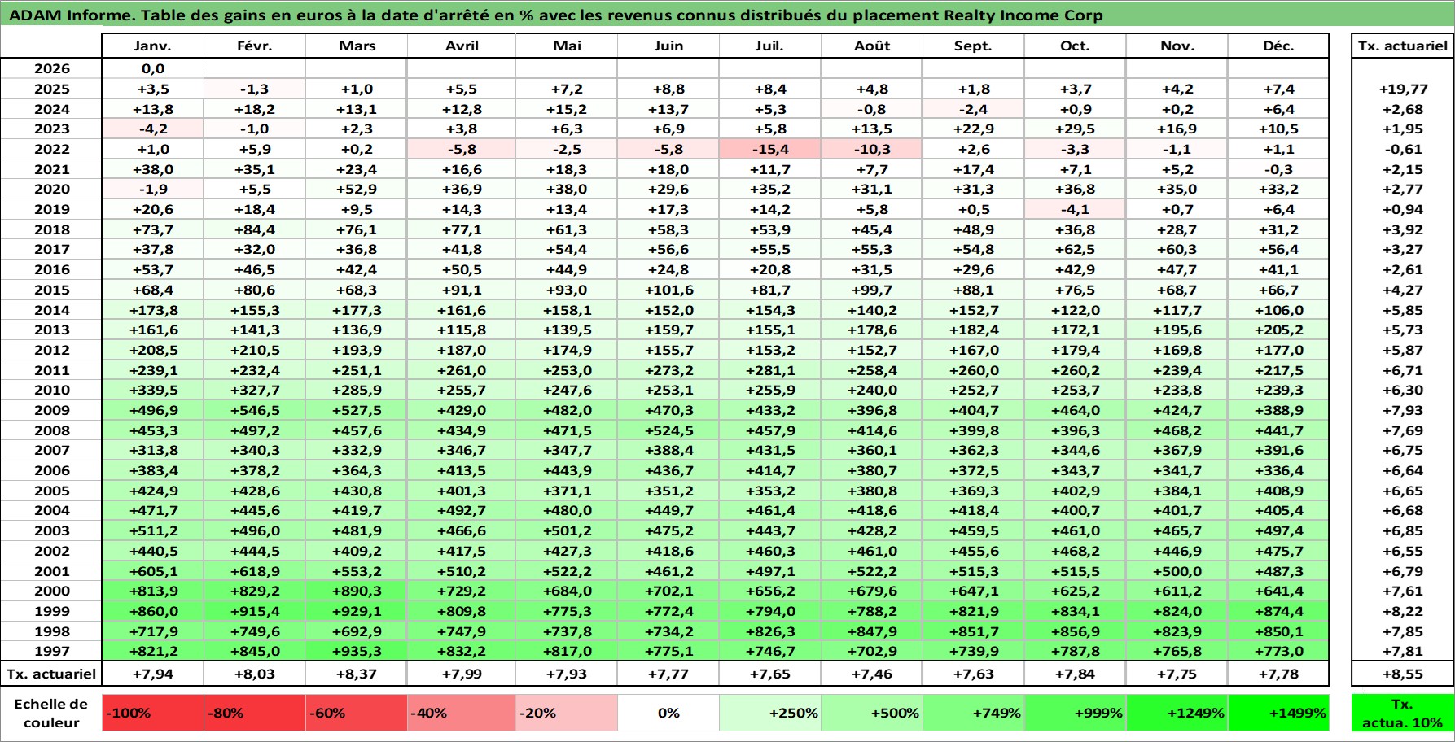The height and width of the screenshot is (742, 1455).
Task: Select the +605,1 cell in January 2001
Action: coord(153,571)
